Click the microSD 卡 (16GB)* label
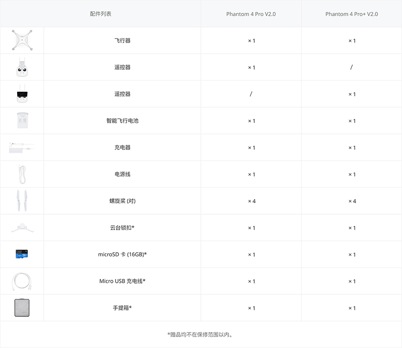Screen dimensions: 402x348 [122, 255]
